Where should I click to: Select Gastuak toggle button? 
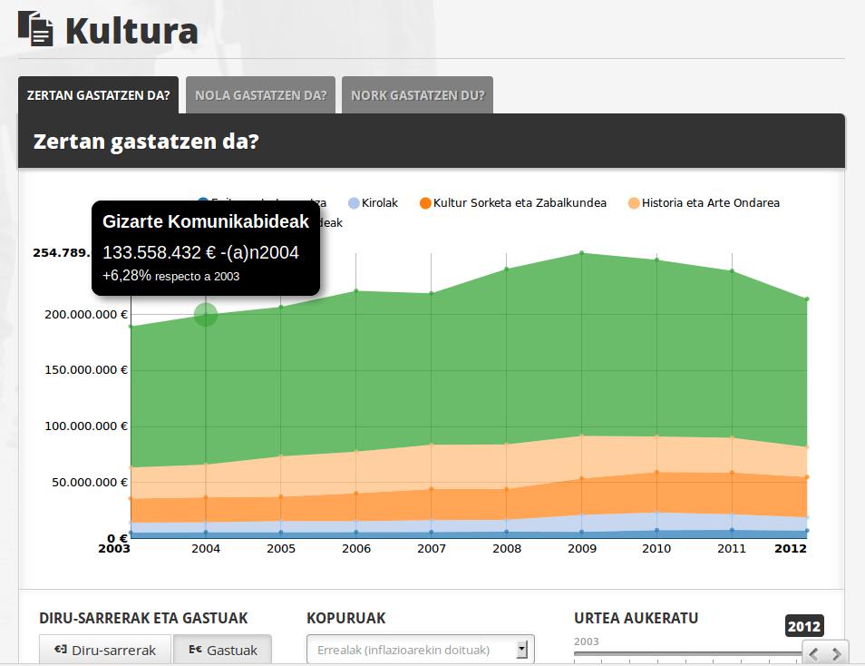pos(222,650)
